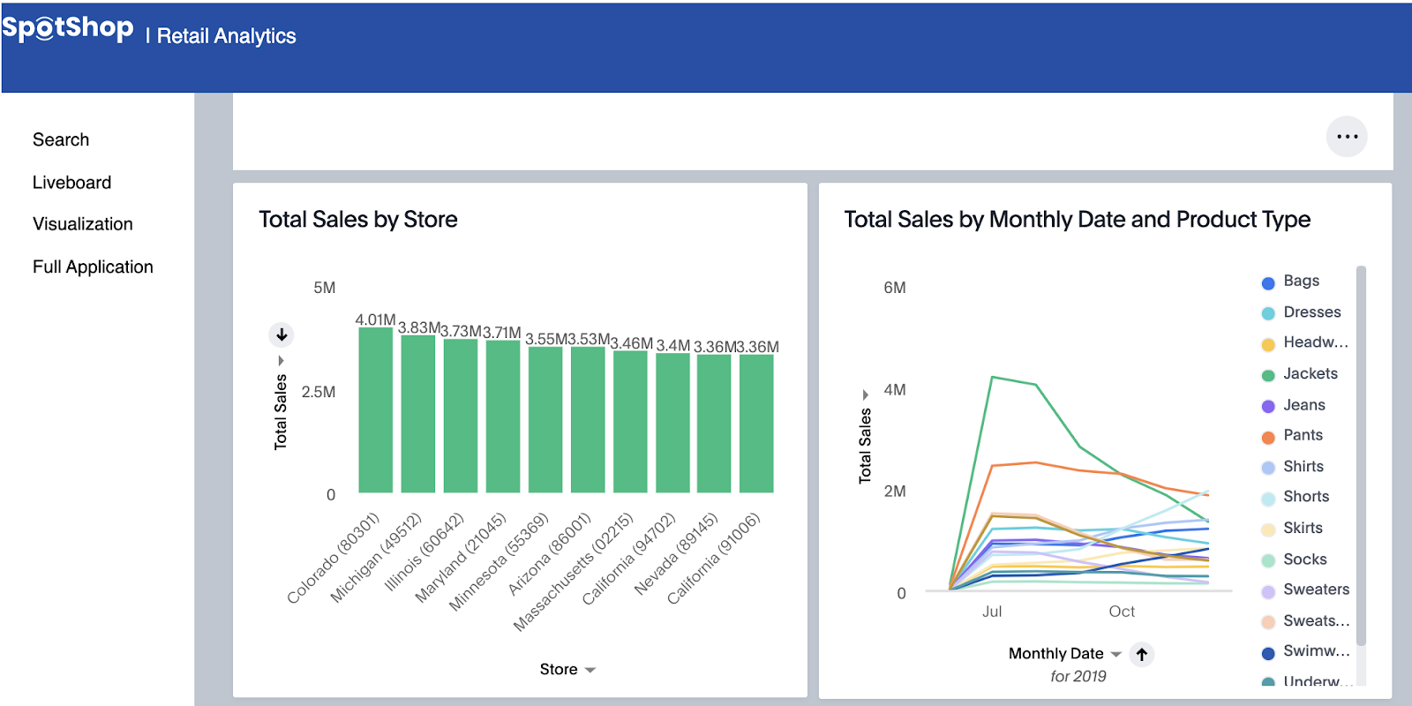Open the Full Application page
Screen dimensions: 1412x706
tap(93, 267)
